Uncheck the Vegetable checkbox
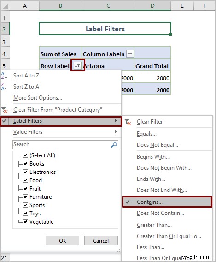This screenshot has height=262, width=216. tap(25, 222)
